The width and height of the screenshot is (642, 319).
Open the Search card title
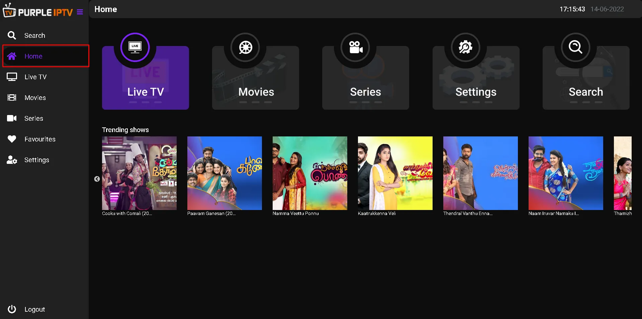tap(586, 92)
